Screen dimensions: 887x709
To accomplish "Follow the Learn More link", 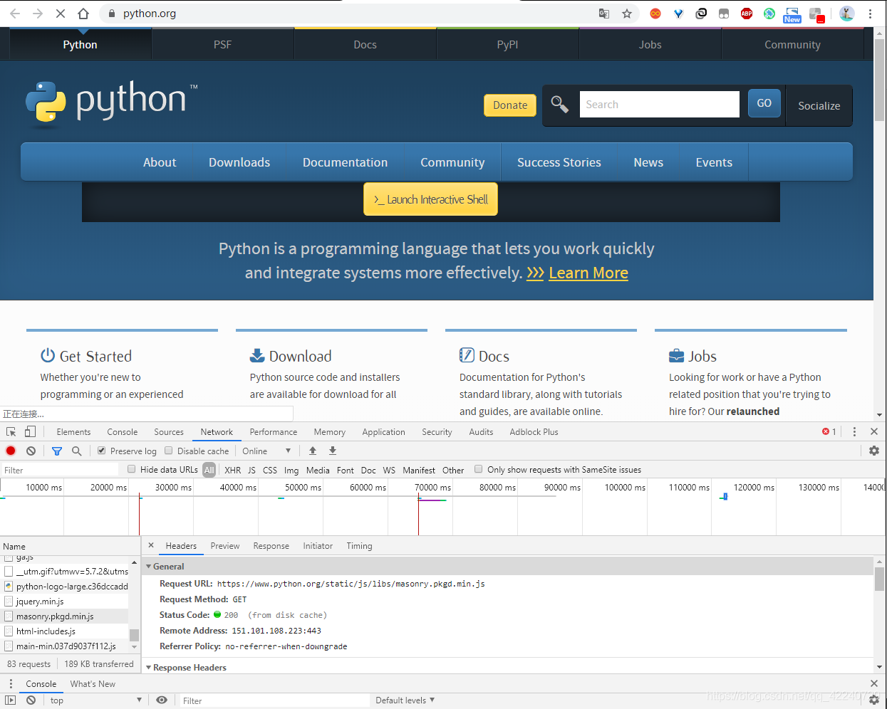I will (588, 273).
